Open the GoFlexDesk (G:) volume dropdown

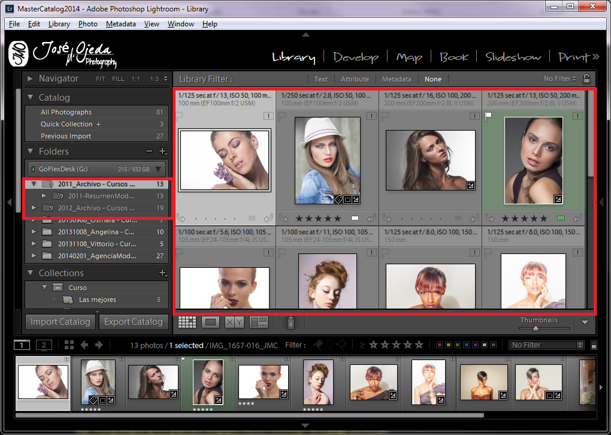click(158, 169)
